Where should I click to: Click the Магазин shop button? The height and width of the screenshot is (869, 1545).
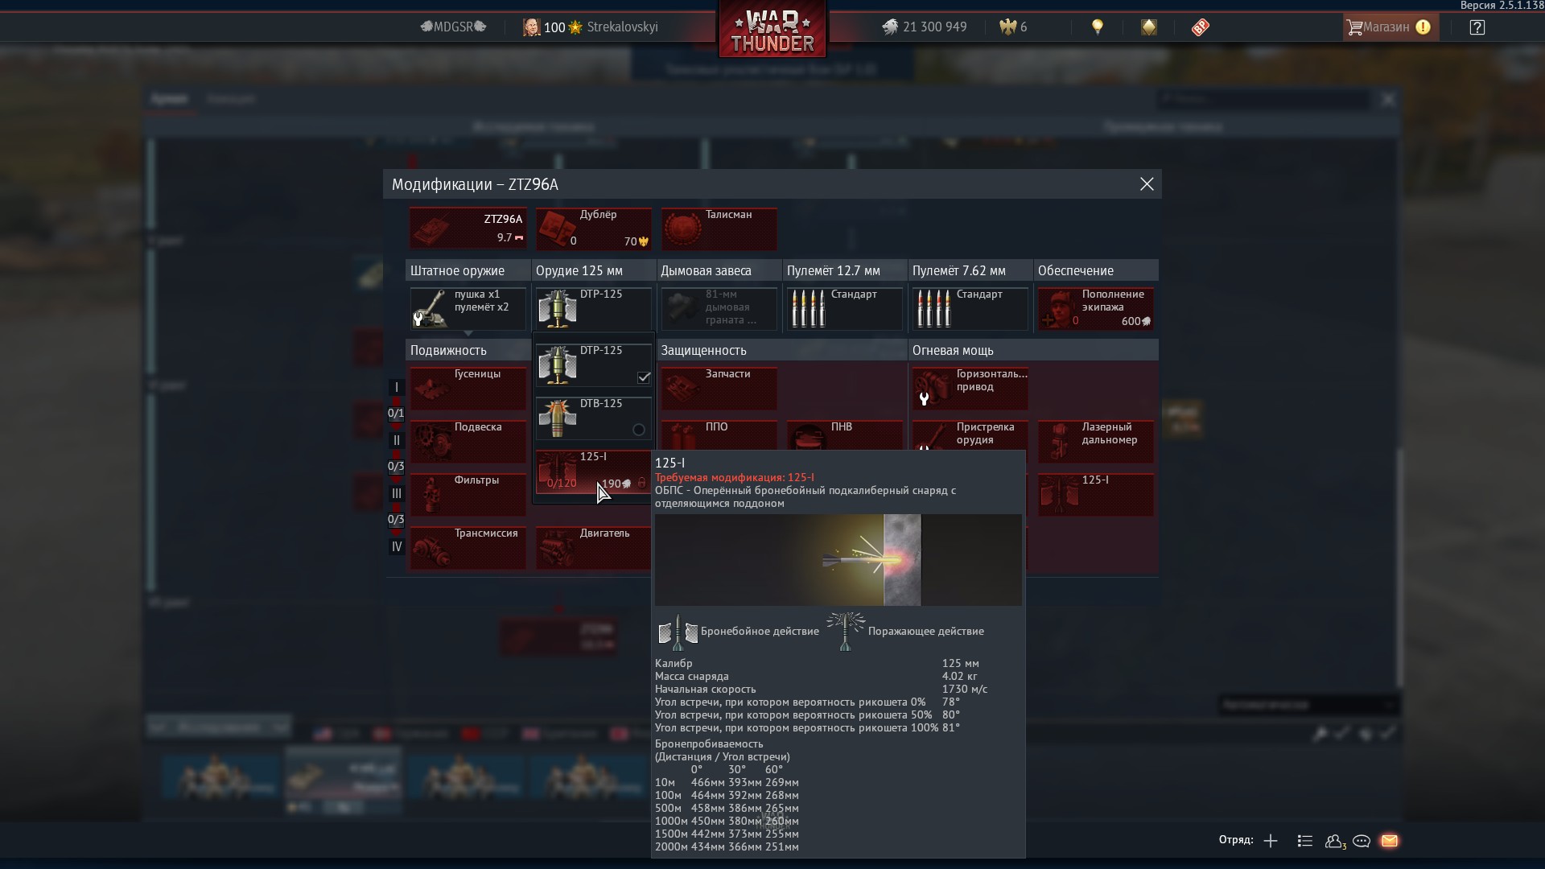[x=1390, y=27]
